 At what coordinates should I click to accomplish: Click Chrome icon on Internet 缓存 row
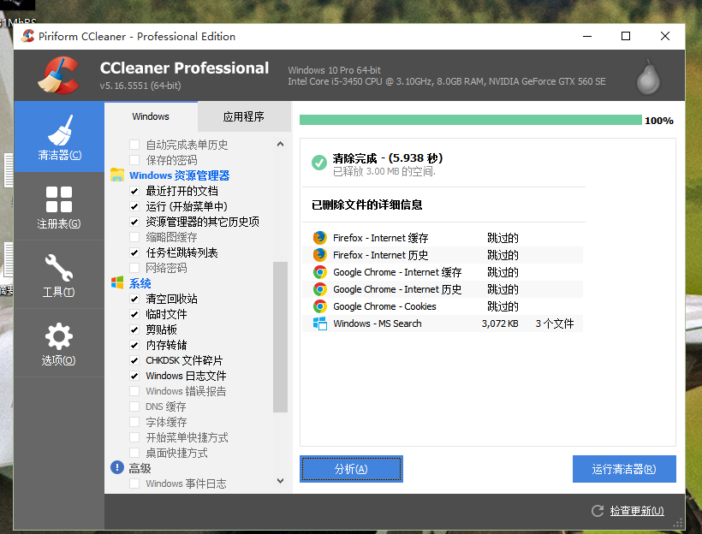319,272
